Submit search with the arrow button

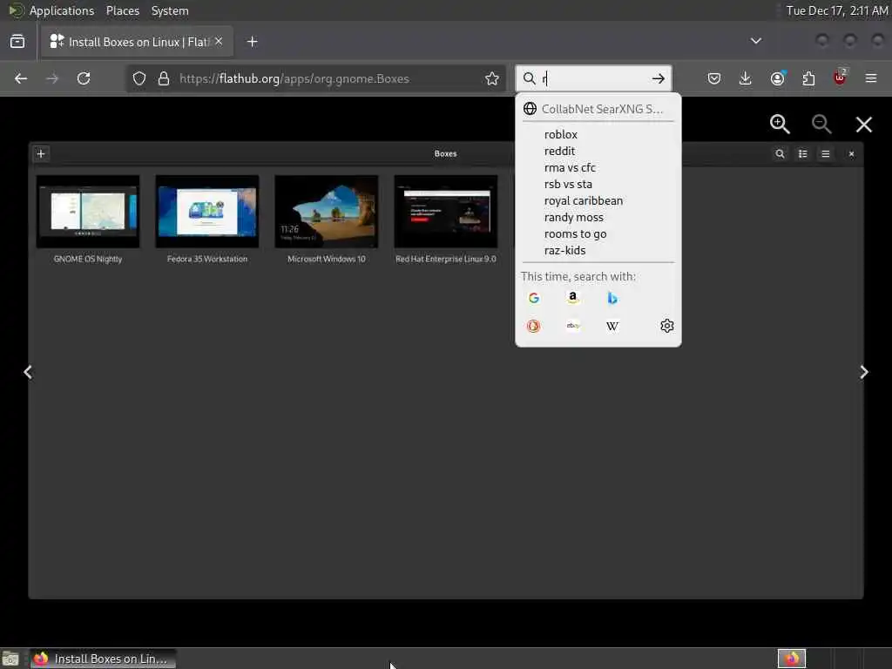[659, 78]
